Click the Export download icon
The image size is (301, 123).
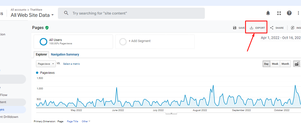point(252,28)
